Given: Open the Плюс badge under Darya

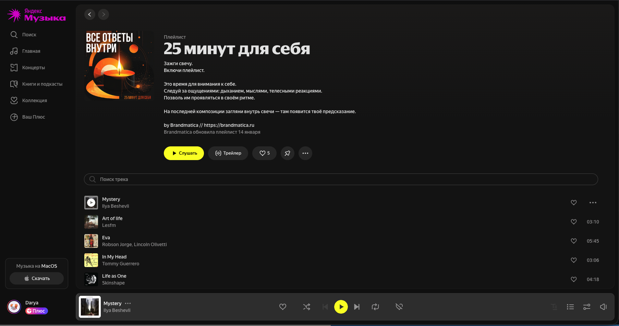Looking at the screenshot, I should (36, 311).
